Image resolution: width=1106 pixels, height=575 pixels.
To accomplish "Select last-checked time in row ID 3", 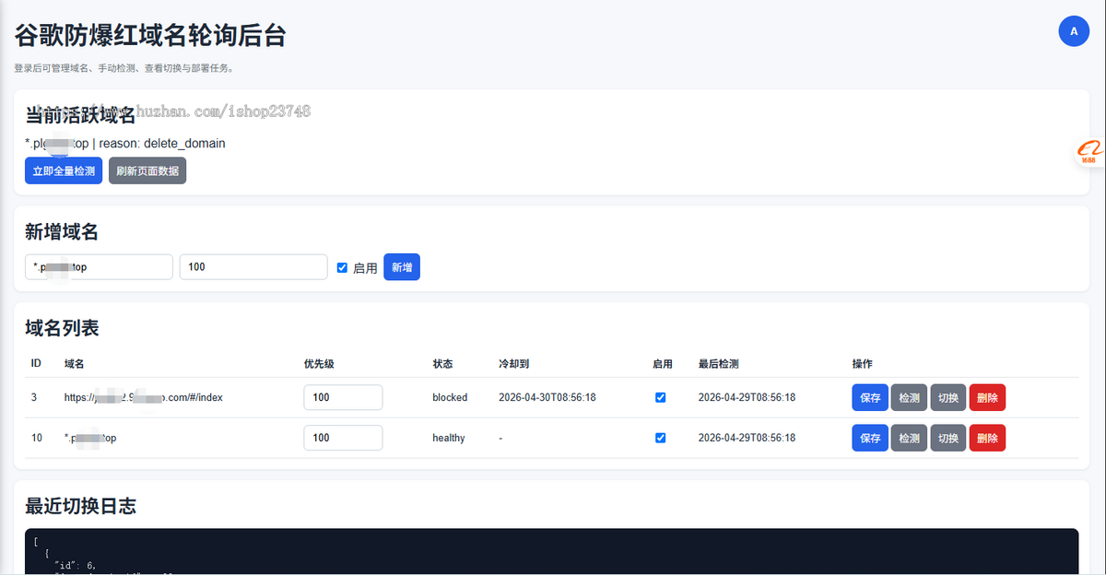I will pyautogui.click(x=747, y=398).
